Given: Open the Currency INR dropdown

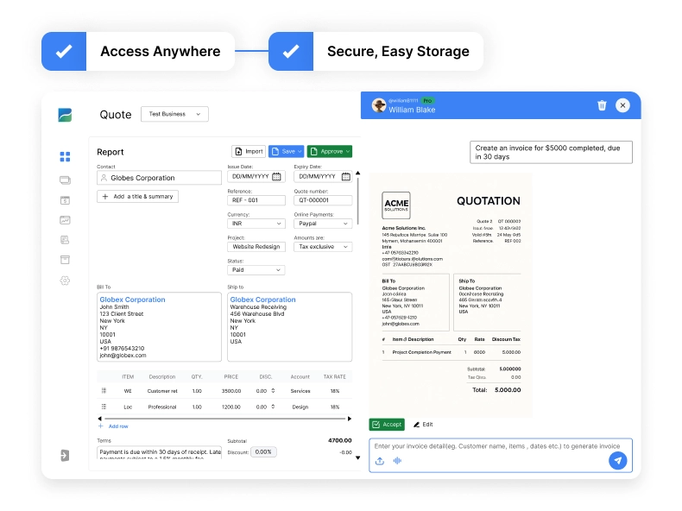Looking at the screenshot, I should [x=256, y=224].
